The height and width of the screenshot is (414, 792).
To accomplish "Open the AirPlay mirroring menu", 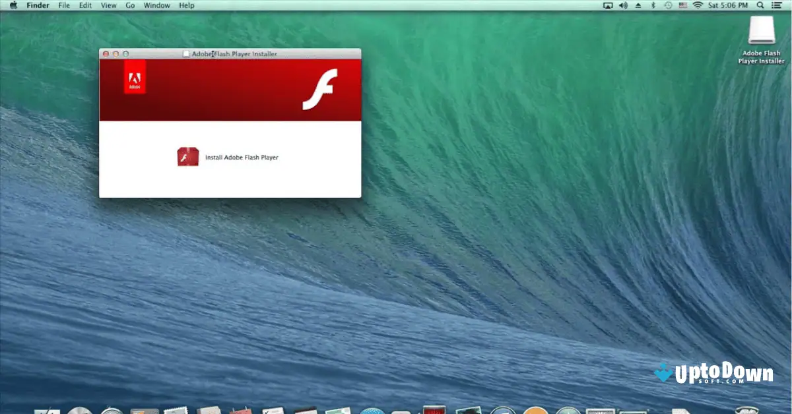I will [x=608, y=5].
